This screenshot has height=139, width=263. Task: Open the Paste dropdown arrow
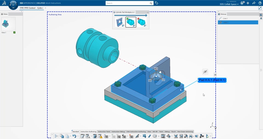(x=70, y=136)
